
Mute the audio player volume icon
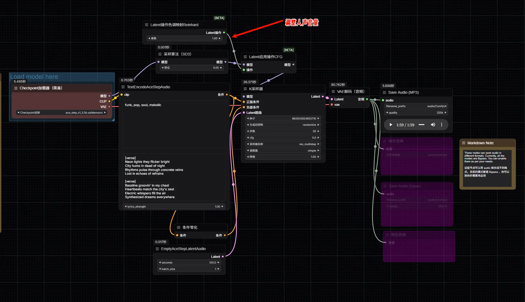433,125
